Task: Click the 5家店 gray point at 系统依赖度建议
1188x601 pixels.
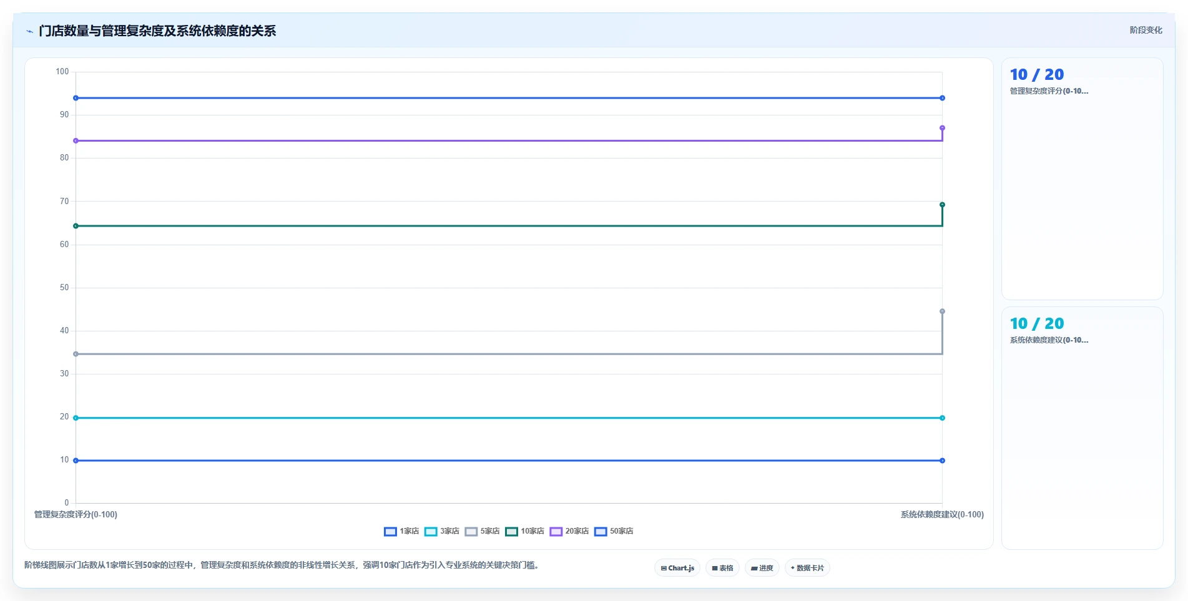Action: click(942, 311)
